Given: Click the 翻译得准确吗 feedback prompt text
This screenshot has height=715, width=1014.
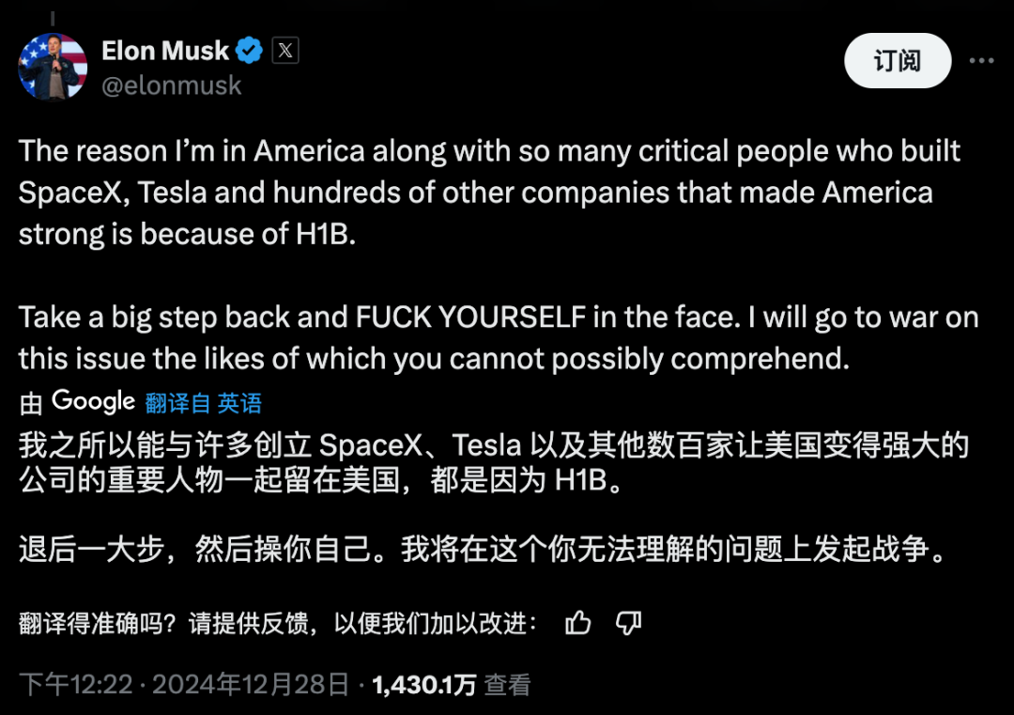Looking at the screenshot, I should [279, 623].
